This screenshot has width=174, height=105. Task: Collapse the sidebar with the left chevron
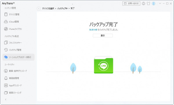[6, 99]
